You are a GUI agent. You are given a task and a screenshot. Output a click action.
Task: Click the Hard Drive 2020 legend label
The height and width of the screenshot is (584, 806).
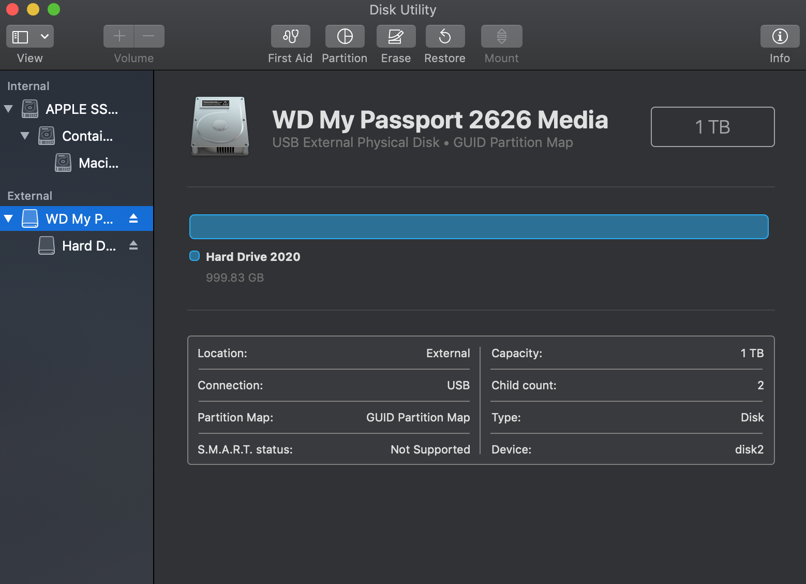click(x=253, y=257)
